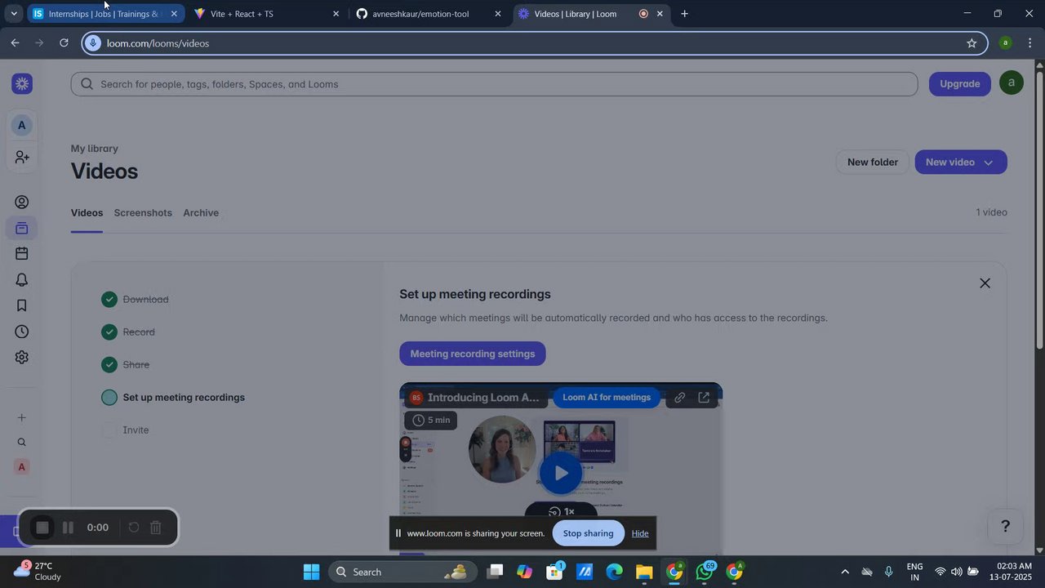Restart the recording with the circular arrow
This screenshot has height=588, width=1045.
click(x=134, y=528)
